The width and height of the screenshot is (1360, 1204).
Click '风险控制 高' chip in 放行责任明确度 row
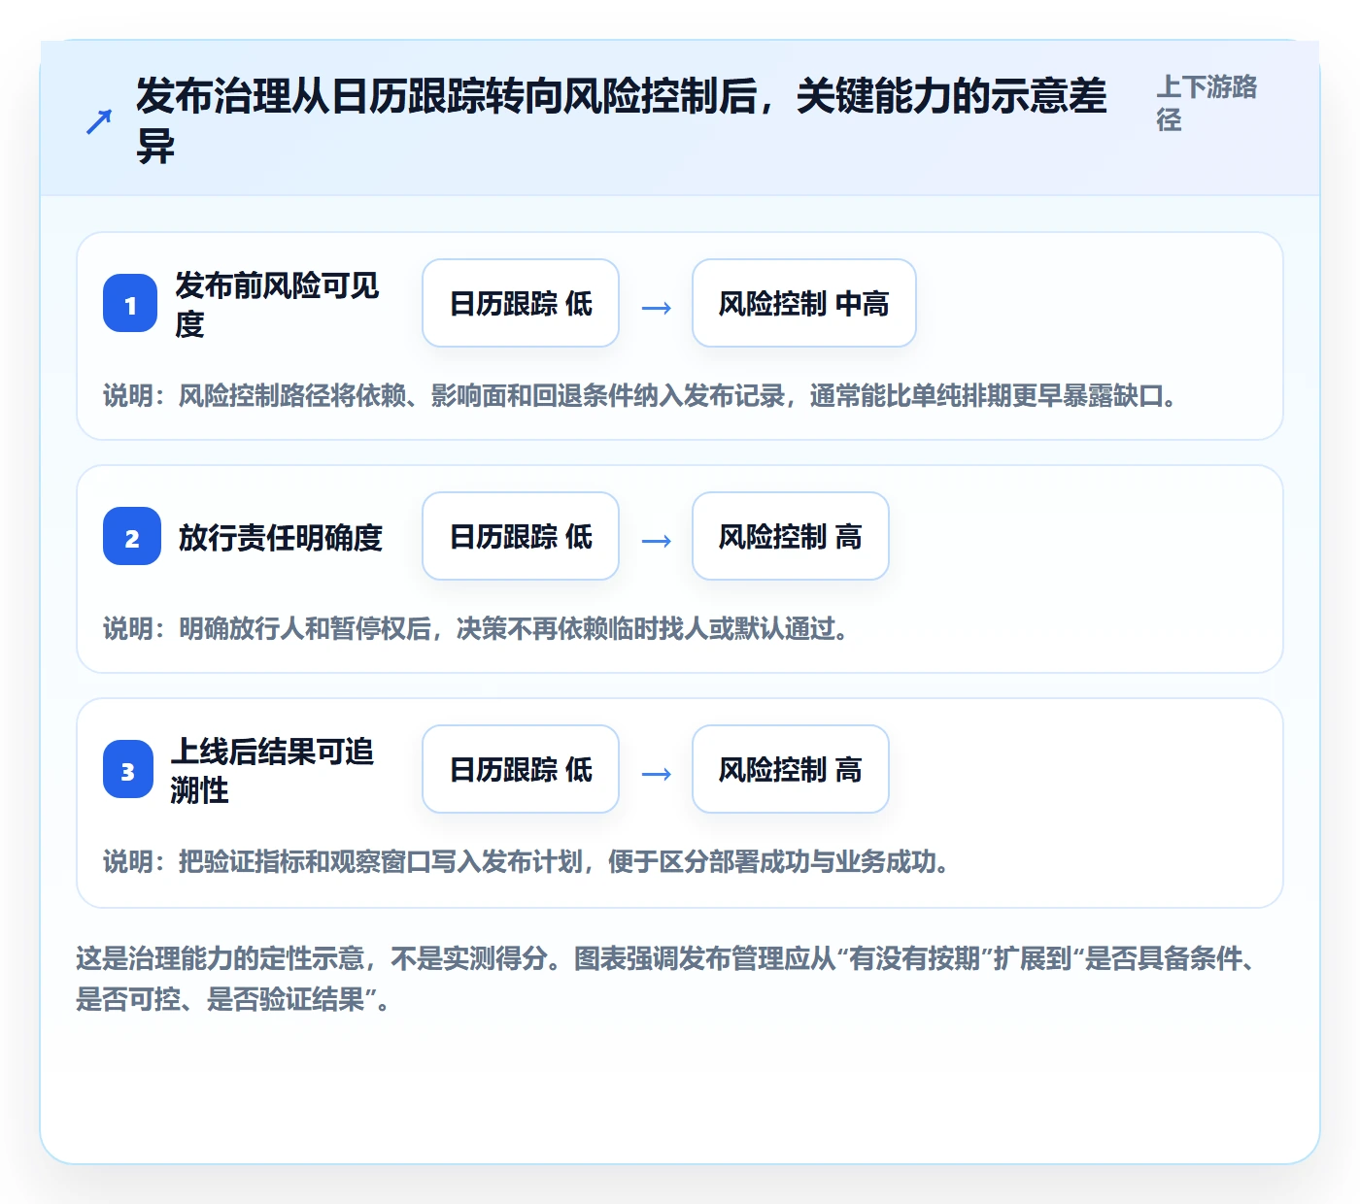click(x=791, y=536)
